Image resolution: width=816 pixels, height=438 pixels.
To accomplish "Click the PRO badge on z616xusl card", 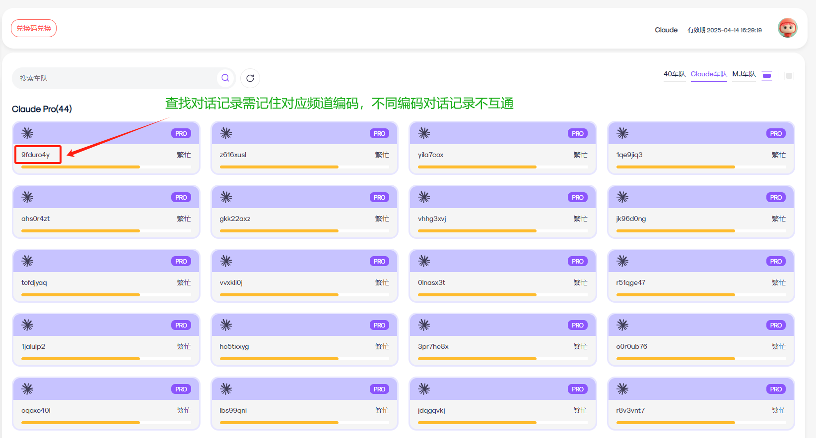I will point(379,133).
